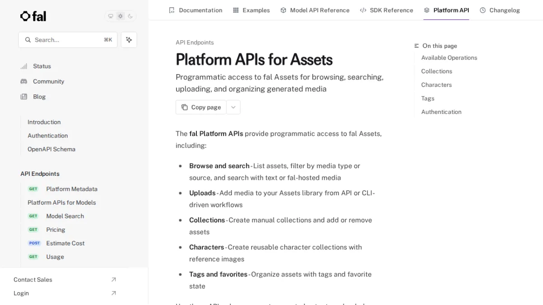Screen dimensions: 543x305
Task: Click the Copy page button
Action: [201, 107]
